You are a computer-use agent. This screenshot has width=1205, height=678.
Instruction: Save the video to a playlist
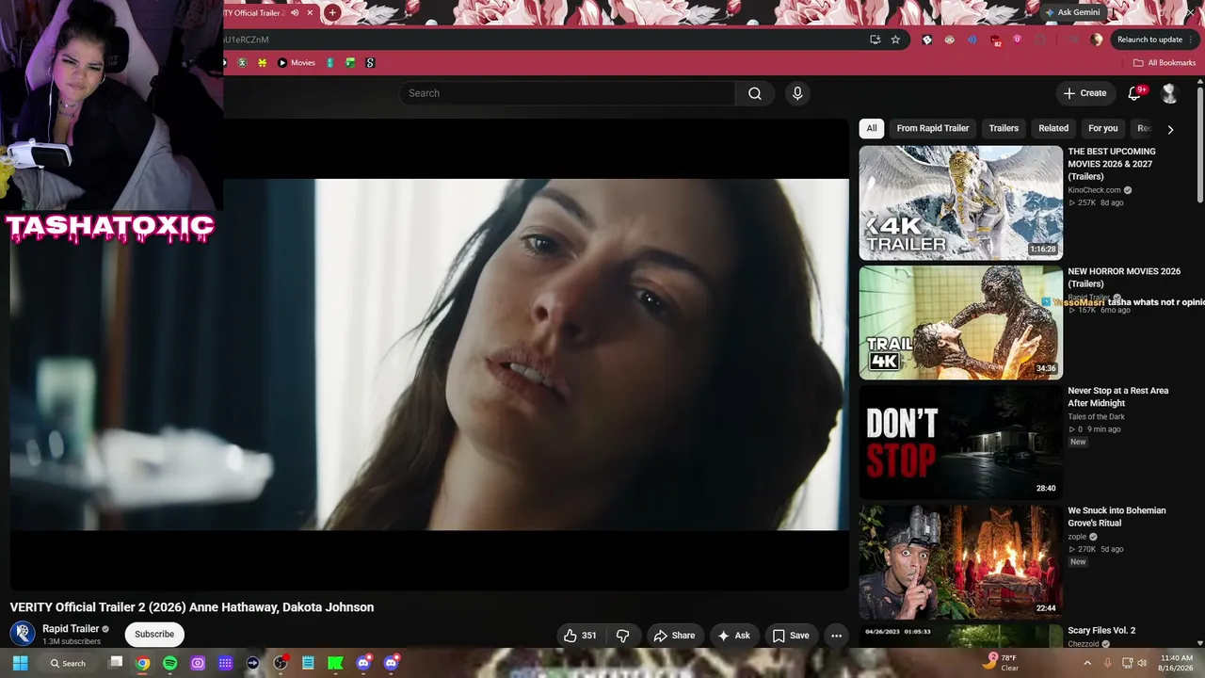click(x=791, y=636)
